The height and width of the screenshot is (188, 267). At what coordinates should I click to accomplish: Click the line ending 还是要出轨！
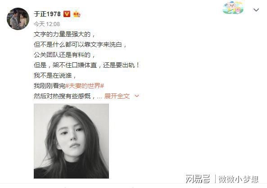point(86,66)
